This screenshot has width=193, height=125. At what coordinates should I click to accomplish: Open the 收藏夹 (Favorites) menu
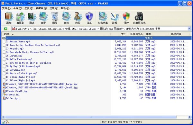pos(41,8)
